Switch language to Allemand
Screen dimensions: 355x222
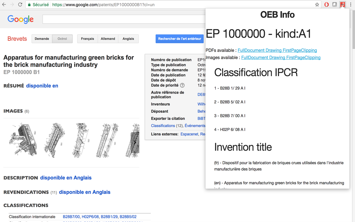[108, 39]
